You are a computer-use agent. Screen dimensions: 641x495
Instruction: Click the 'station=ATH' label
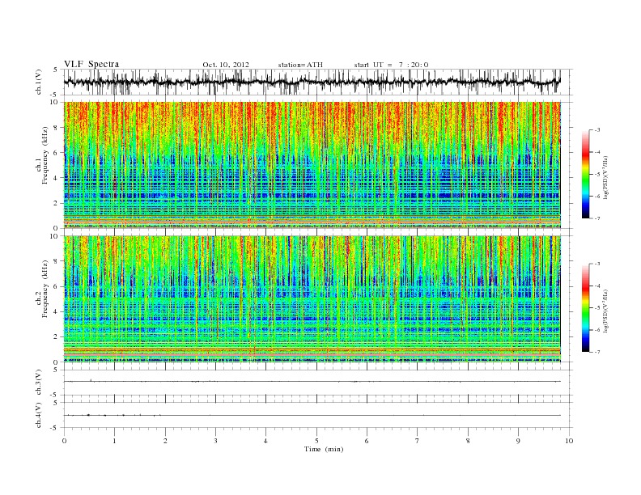coord(300,65)
